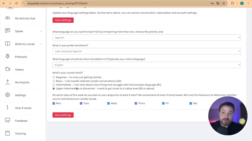
Task: Open the Feedback speech bubble icon
Action: 8,120
